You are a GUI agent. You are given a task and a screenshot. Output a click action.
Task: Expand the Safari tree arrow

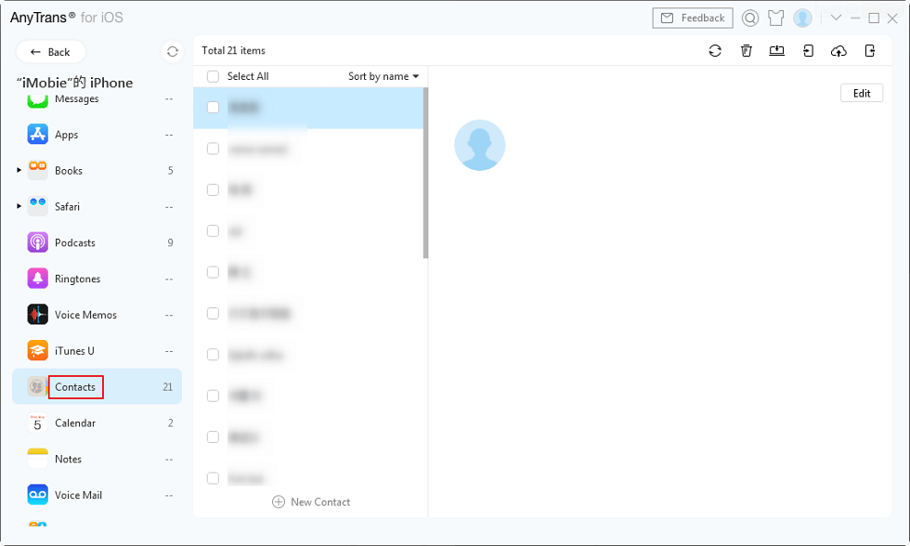pos(19,207)
